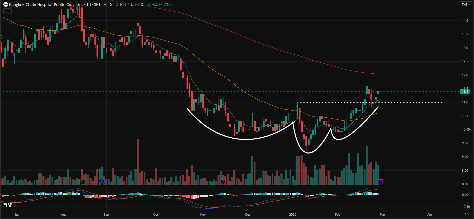Click the Mar label on the time axis
This screenshot has width=474, height=219.
click(x=382, y=215)
